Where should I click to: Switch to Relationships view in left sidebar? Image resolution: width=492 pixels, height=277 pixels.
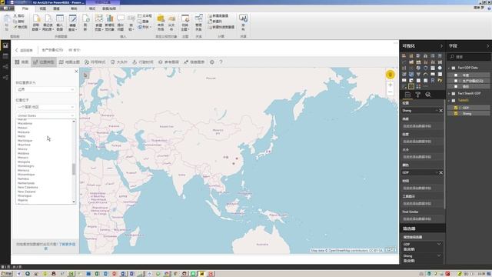pos(5,67)
